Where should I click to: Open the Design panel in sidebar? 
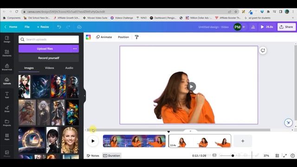[x=7, y=39]
